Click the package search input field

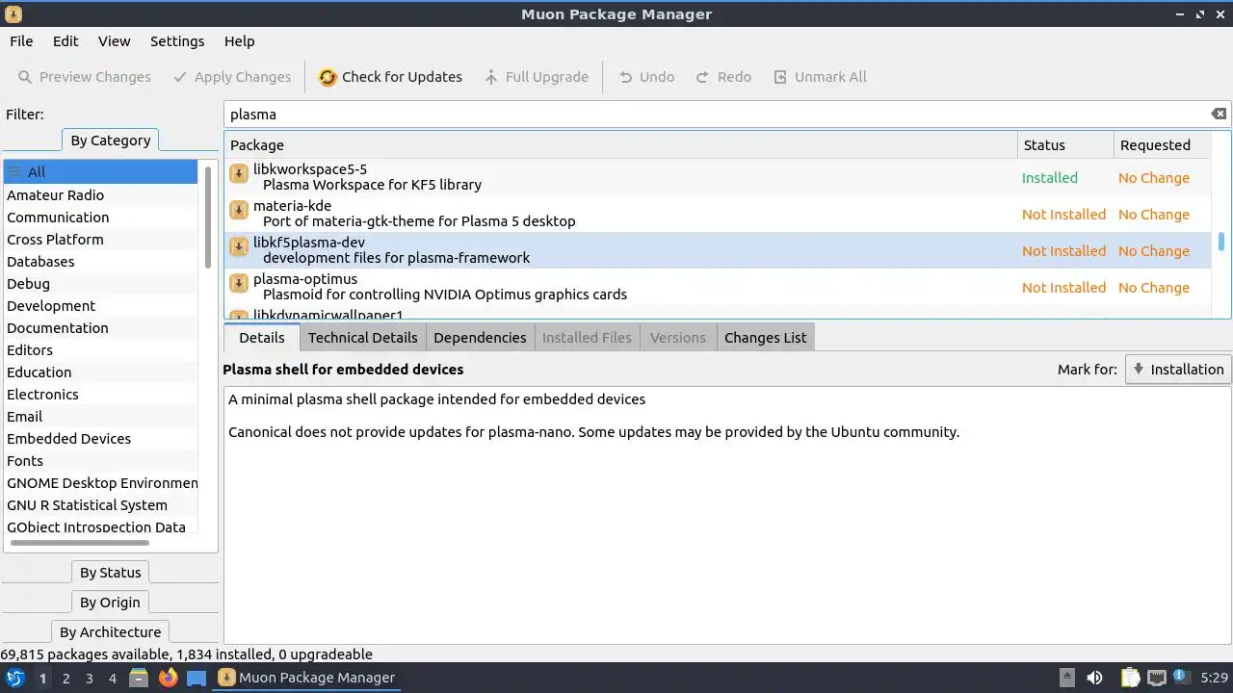(x=713, y=114)
